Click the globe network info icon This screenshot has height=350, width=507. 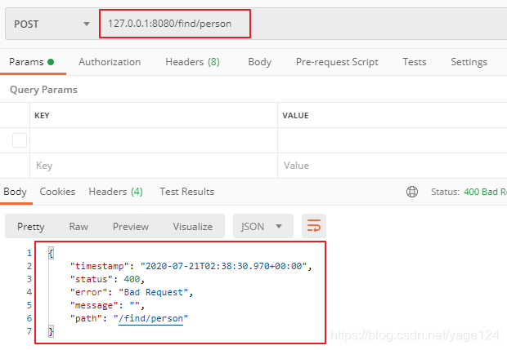[411, 192]
